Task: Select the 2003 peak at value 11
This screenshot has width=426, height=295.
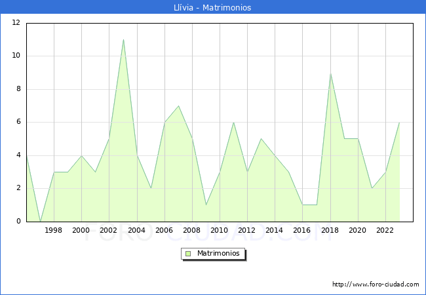Action: click(x=123, y=39)
